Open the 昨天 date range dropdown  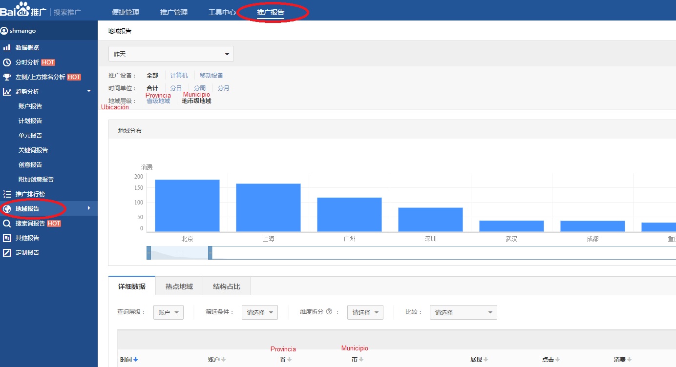click(171, 54)
